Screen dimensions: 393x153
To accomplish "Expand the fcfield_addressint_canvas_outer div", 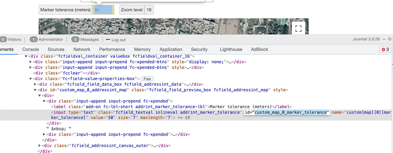I will (40, 145).
